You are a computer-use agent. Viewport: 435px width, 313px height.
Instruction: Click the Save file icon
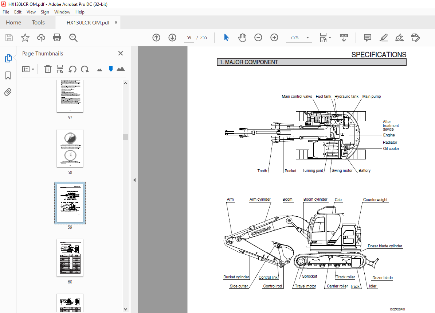(x=9, y=38)
